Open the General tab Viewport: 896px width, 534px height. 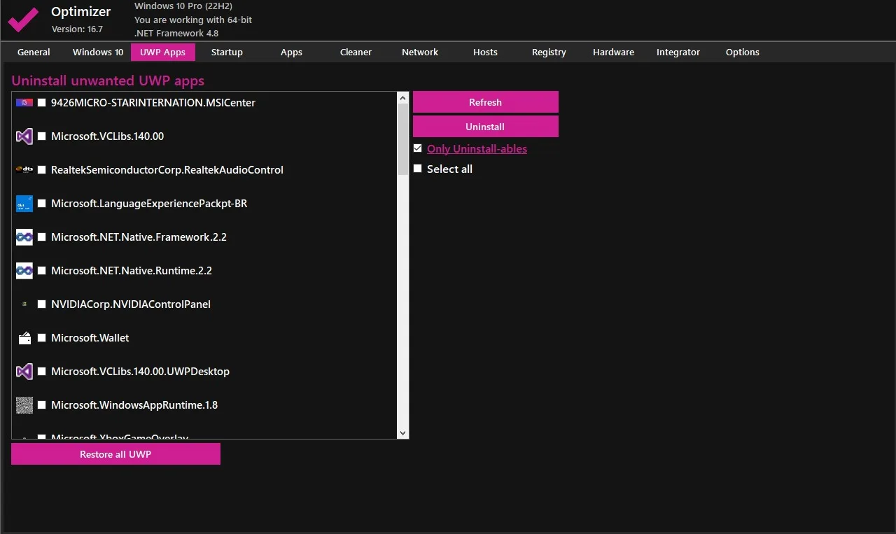click(34, 52)
